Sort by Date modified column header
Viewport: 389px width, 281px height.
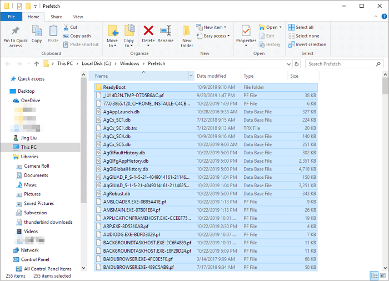point(217,76)
